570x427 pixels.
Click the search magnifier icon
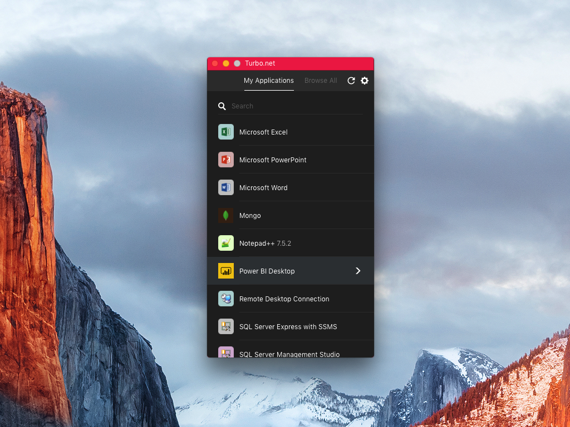point(222,106)
